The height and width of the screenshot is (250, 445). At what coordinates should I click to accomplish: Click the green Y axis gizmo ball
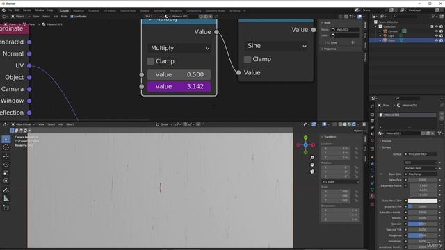[306, 137]
